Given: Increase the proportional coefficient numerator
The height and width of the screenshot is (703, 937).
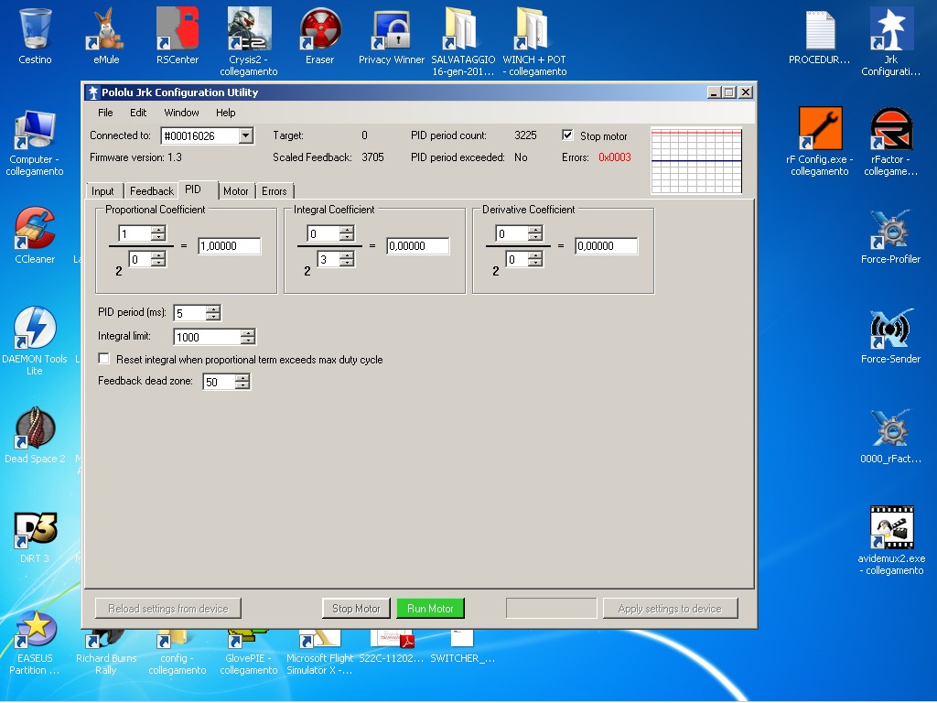Looking at the screenshot, I should pyautogui.click(x=158, y=230).
